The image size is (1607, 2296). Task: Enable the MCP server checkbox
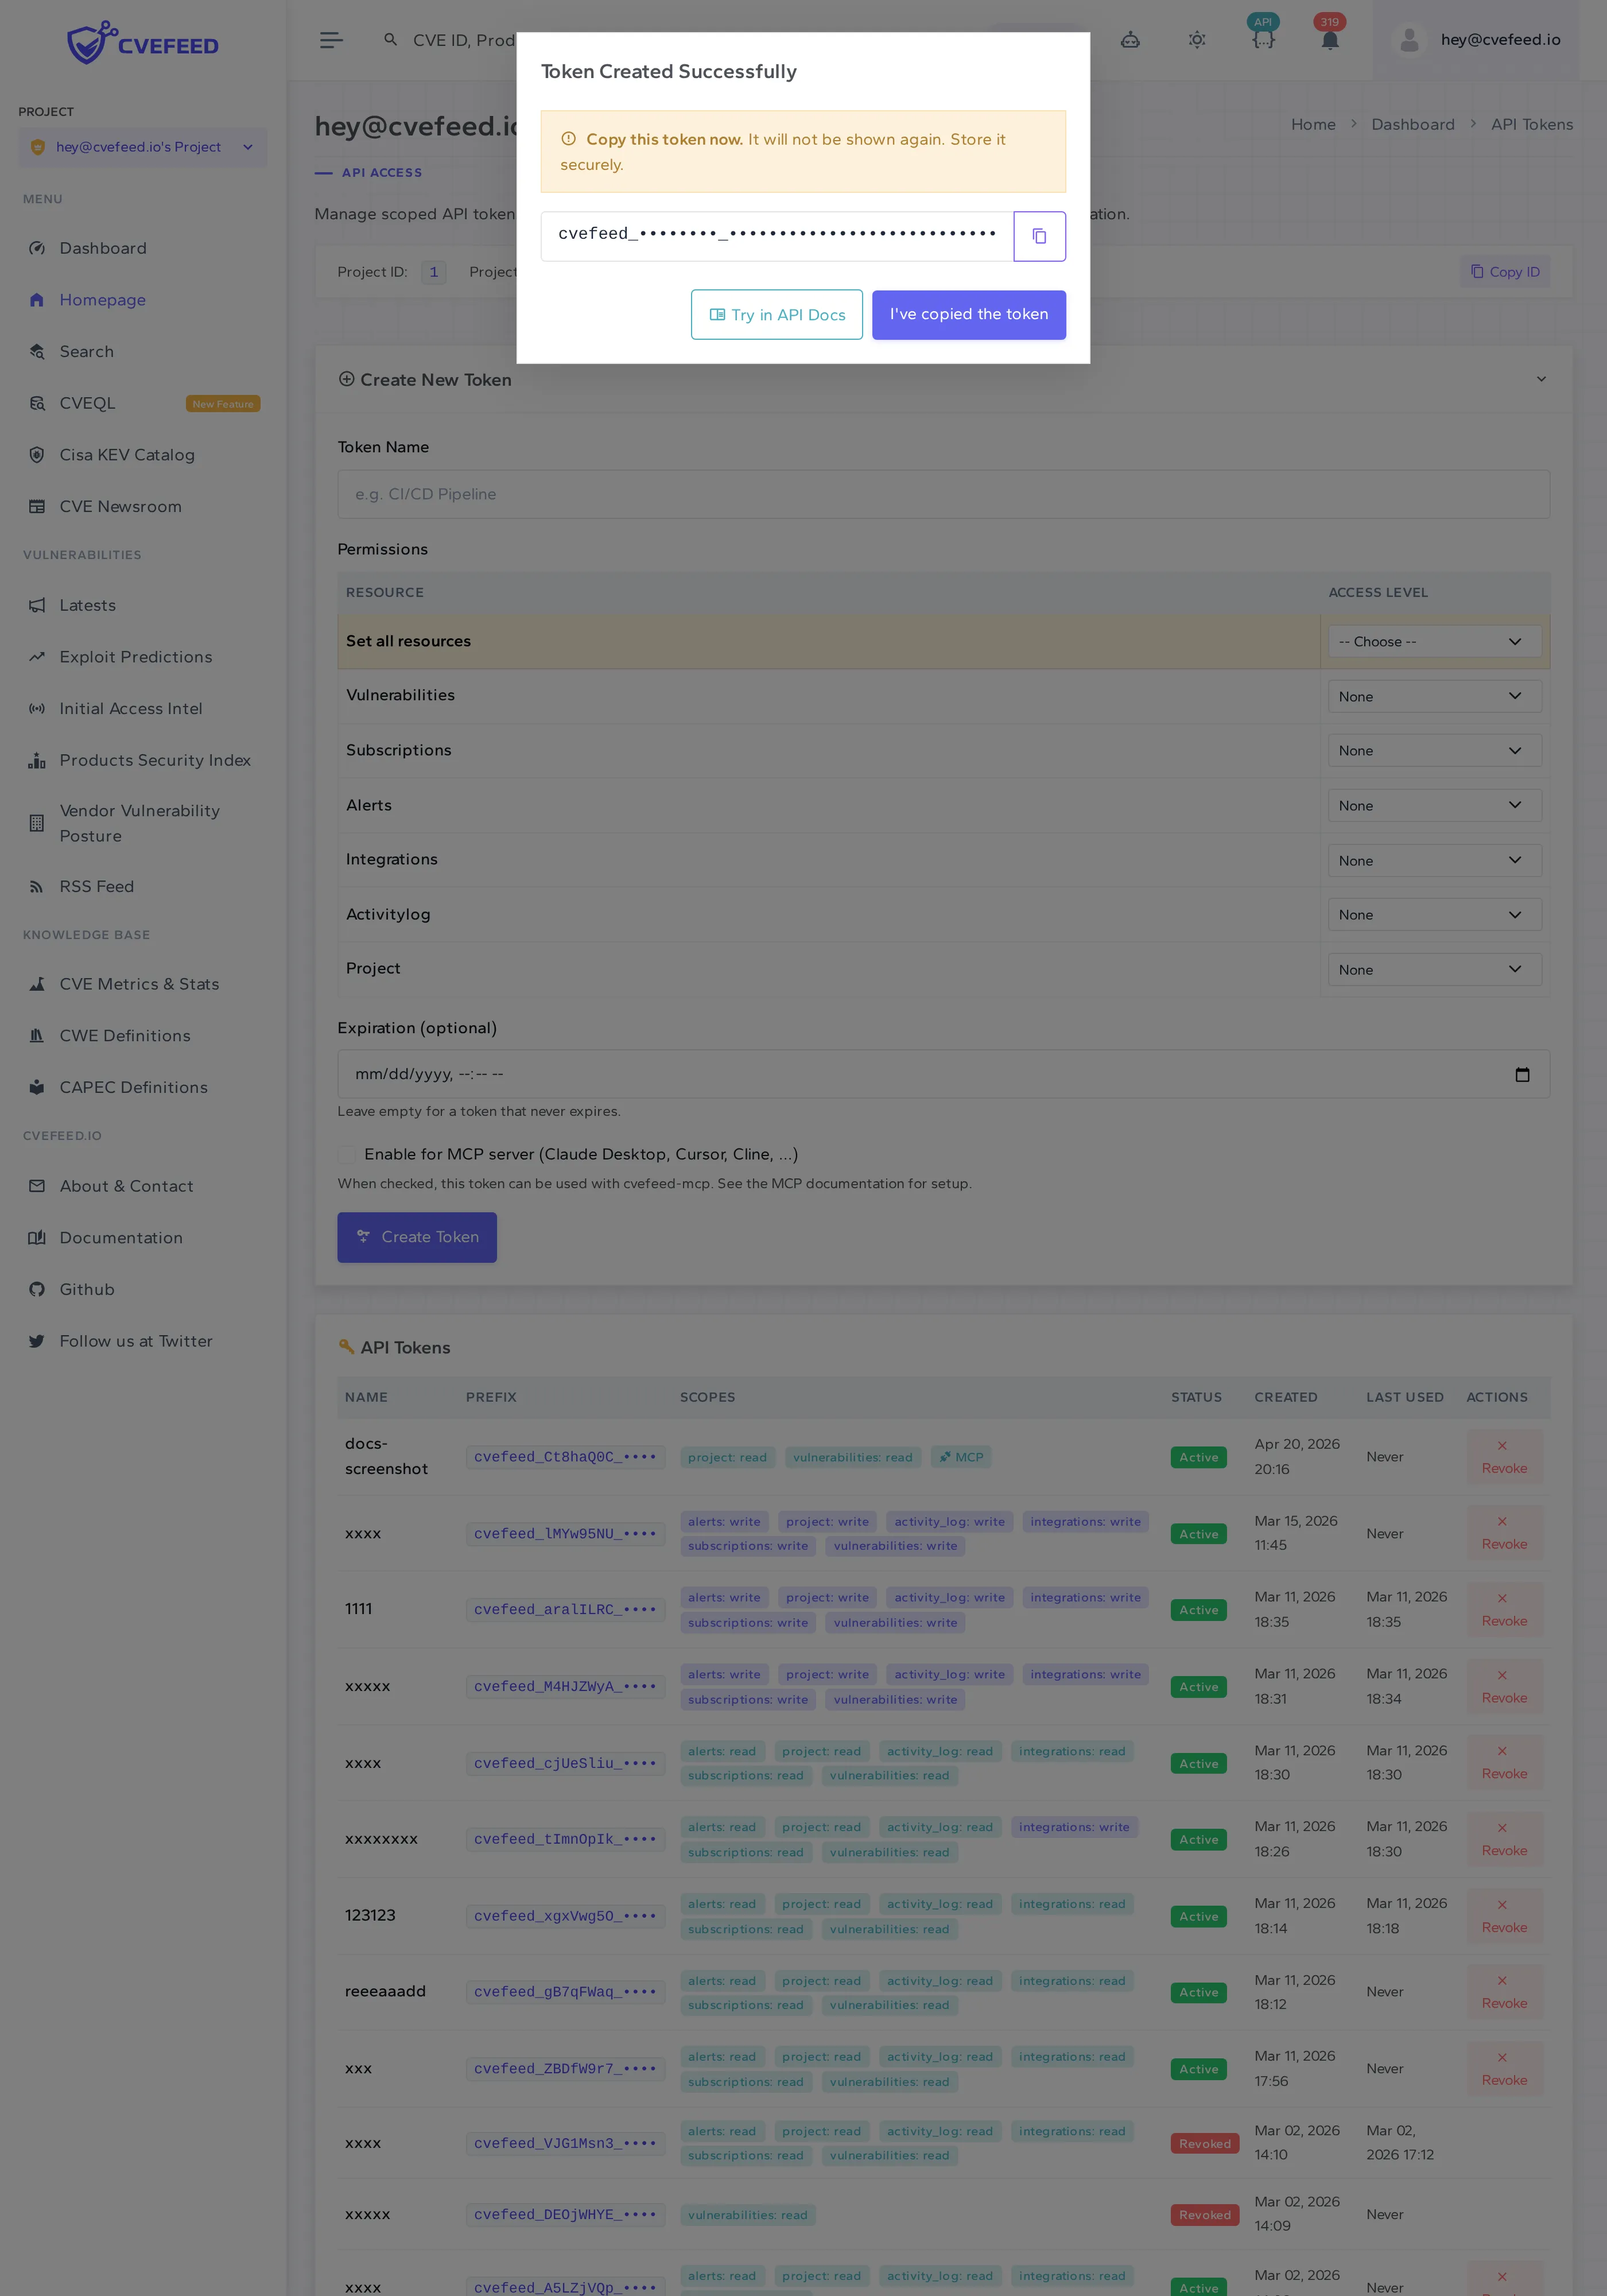click(347, 1155)
